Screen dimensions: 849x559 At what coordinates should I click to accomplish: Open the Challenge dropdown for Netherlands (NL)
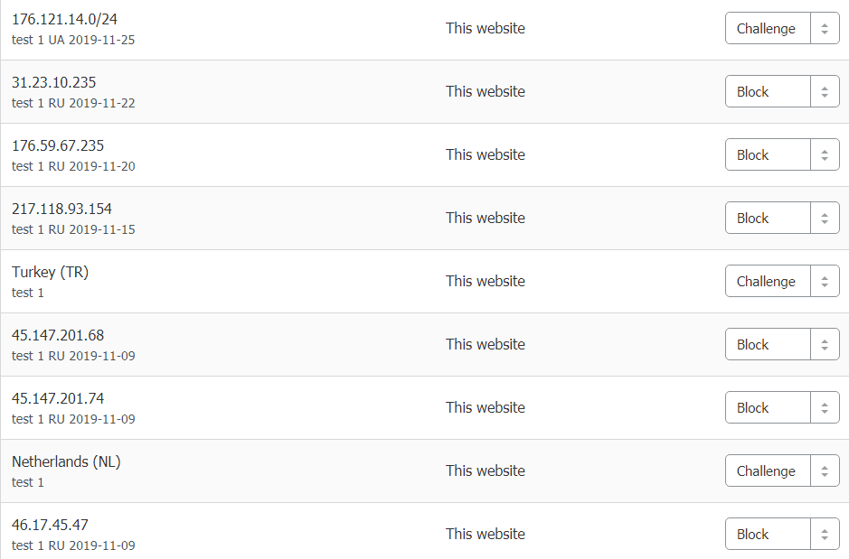(x=768, y=471)
